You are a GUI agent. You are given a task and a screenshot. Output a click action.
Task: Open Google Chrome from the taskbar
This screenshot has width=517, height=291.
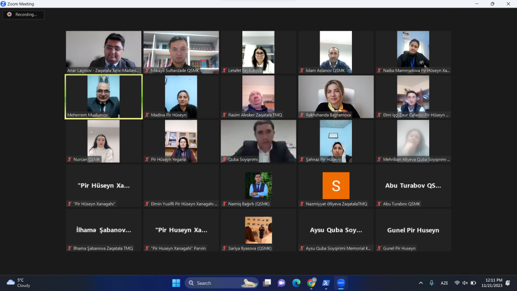click(311, 283)
